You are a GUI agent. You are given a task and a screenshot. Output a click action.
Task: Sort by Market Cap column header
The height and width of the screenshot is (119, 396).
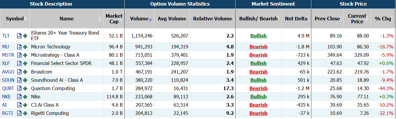point(114,19)
